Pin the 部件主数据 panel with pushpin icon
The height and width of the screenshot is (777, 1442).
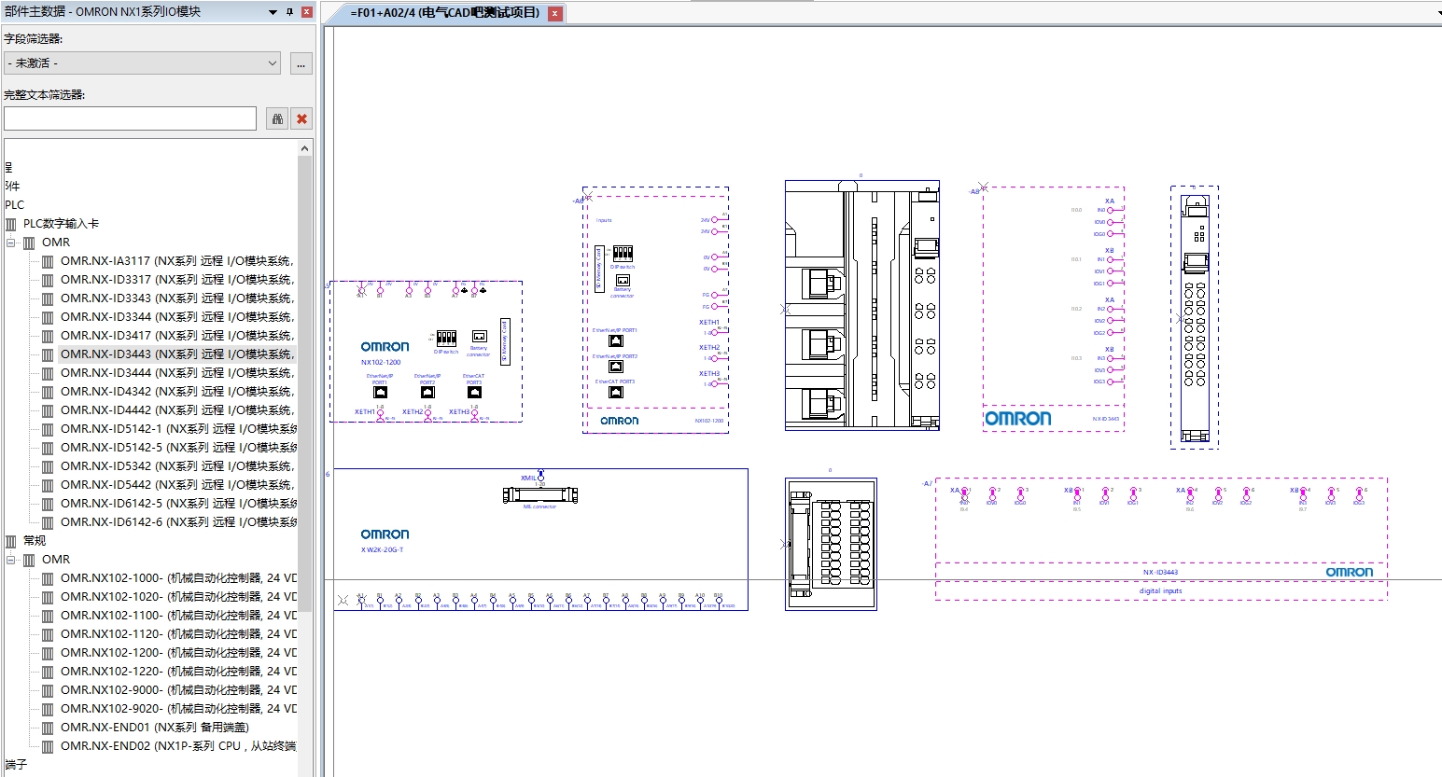(289, 12)
